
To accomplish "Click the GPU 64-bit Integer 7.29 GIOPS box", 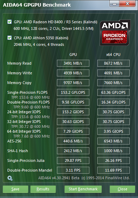I will (x=73, y=131).
